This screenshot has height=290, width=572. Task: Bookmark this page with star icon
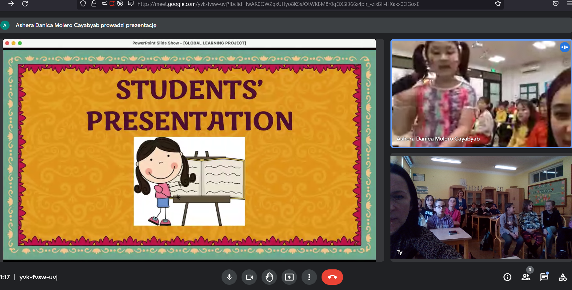pyautogui.click(x=498, y=4)
